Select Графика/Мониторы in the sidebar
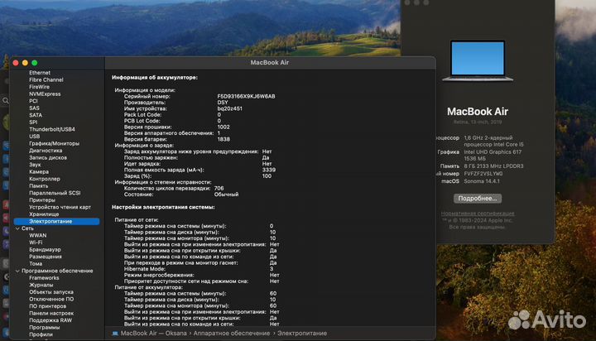Viewport: 596px width, 341px height. 54,143
